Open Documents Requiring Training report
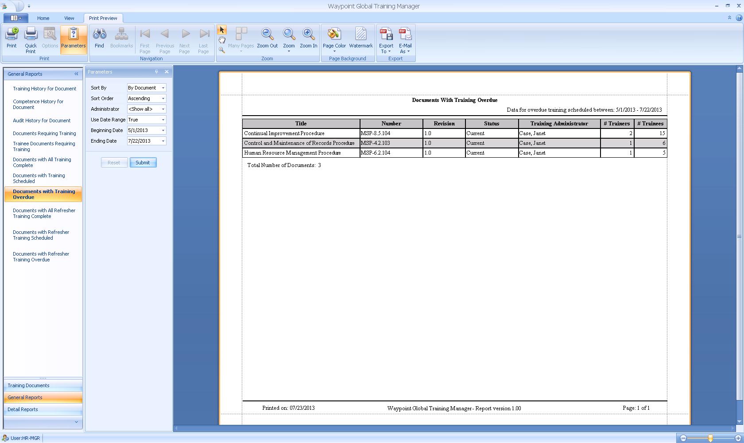Viewport: 744px width, 443px height. (x=44, y=133)
